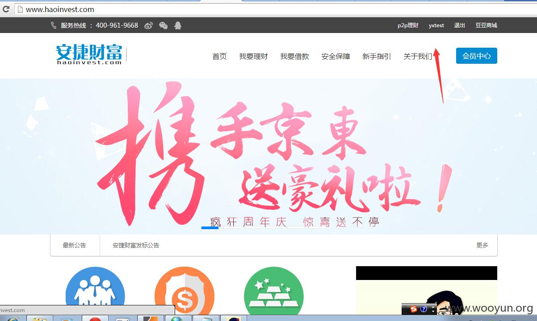Select the fourth carousel slide indicator
Screen dimensions: 537x321
274,227
